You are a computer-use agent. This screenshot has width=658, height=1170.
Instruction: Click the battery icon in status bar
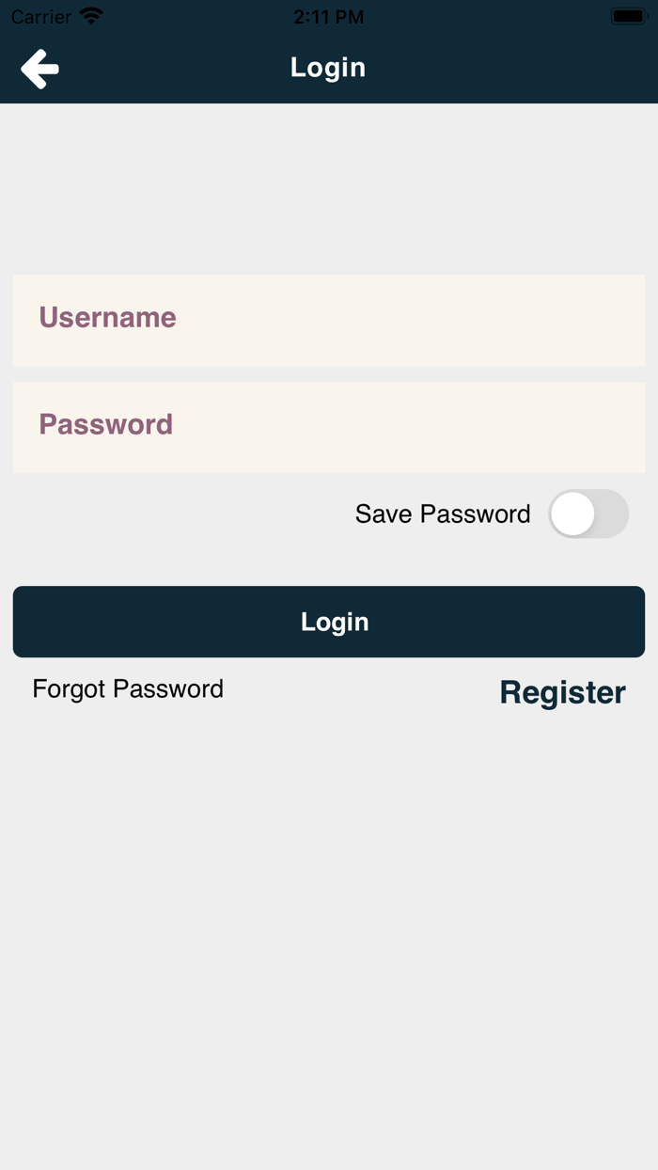point(627,16)
